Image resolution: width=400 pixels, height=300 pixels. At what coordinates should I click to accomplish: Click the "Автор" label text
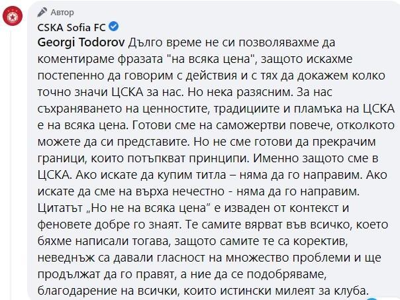[62, 12]
